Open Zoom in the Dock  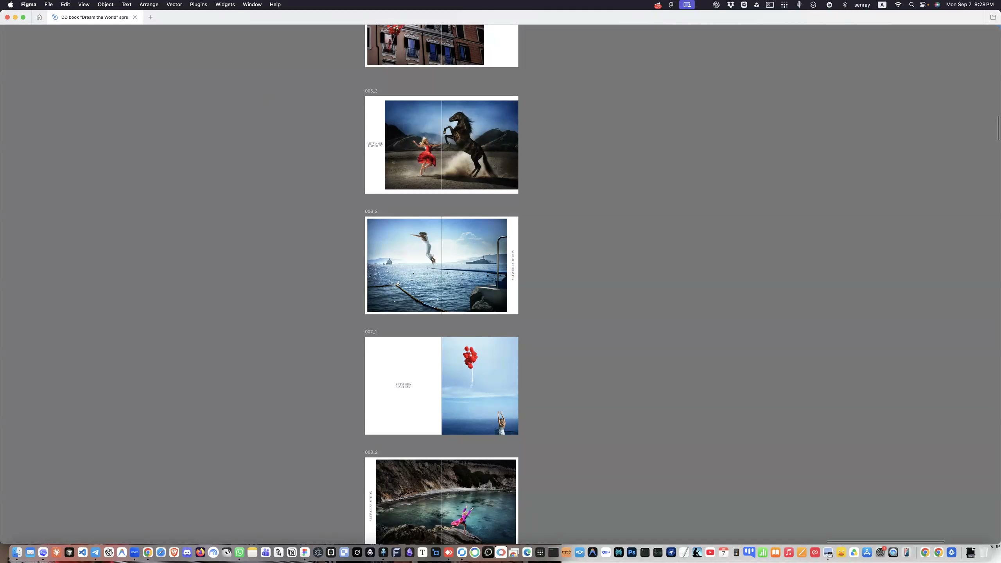pos(135,552)
